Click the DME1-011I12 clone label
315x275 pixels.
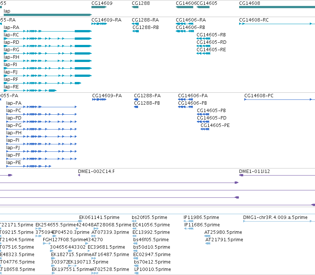(x=255, y=171)
